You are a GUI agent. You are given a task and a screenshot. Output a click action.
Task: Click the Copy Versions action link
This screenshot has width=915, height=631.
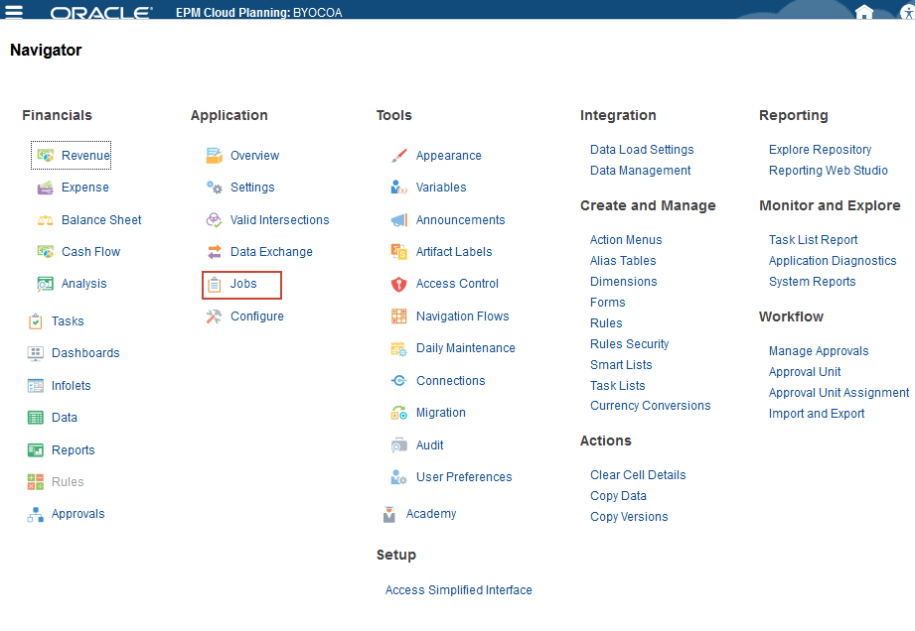pyautogui.click(x=629, y=517)
